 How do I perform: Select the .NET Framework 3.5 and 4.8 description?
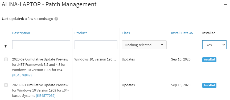40,67
